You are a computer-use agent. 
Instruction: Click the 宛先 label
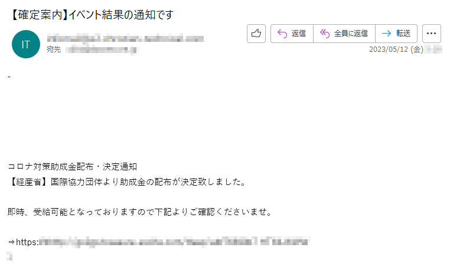tap(54, 50)
